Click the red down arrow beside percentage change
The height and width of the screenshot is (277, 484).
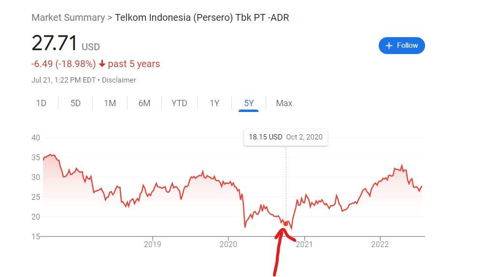[x=102, y=64]
